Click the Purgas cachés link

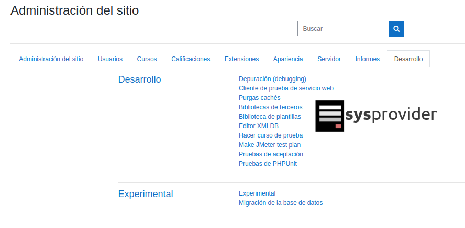[x=259, y=98]
